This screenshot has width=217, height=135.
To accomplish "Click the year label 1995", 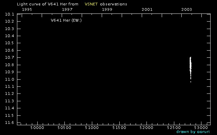I will 27,9.
